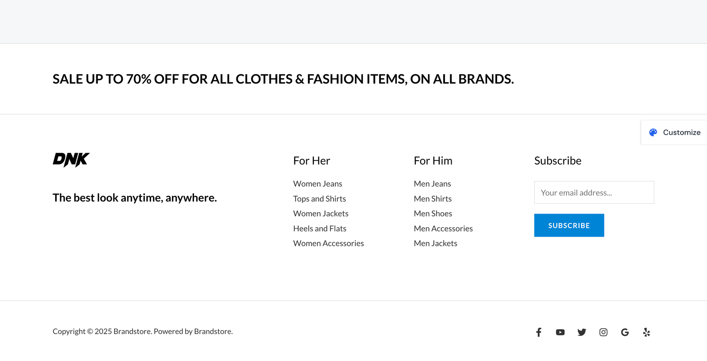Visit the Women Jackets link

(x=321, y=214)
